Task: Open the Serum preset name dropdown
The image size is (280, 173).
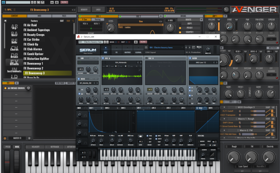Action: pyautogui.click(x=166, y=48)
